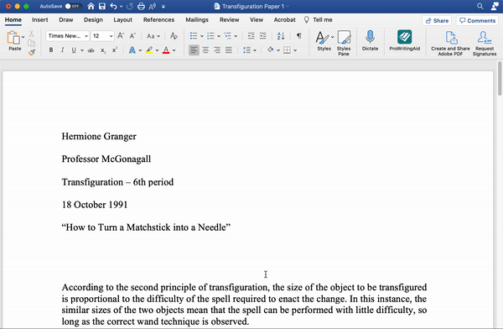Image resolution: width=503 pixels, height=329 pixels.
Task: Toggle the AutoSave switch
Action: pyautogui.click(x=74, y=6)
